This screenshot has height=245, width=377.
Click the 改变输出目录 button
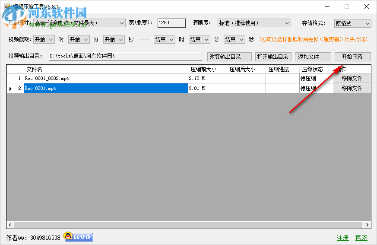coord(229,57)
